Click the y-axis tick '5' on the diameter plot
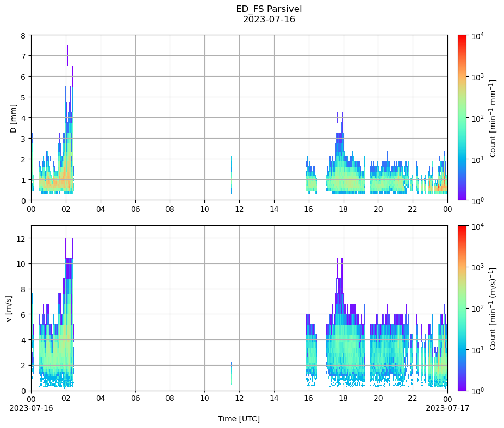The height and width of the screenshot is (428, 504). [23, 98]
